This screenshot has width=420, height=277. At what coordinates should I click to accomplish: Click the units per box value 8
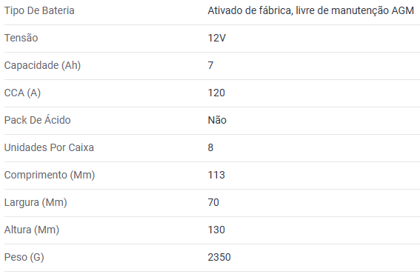point(210,147)
